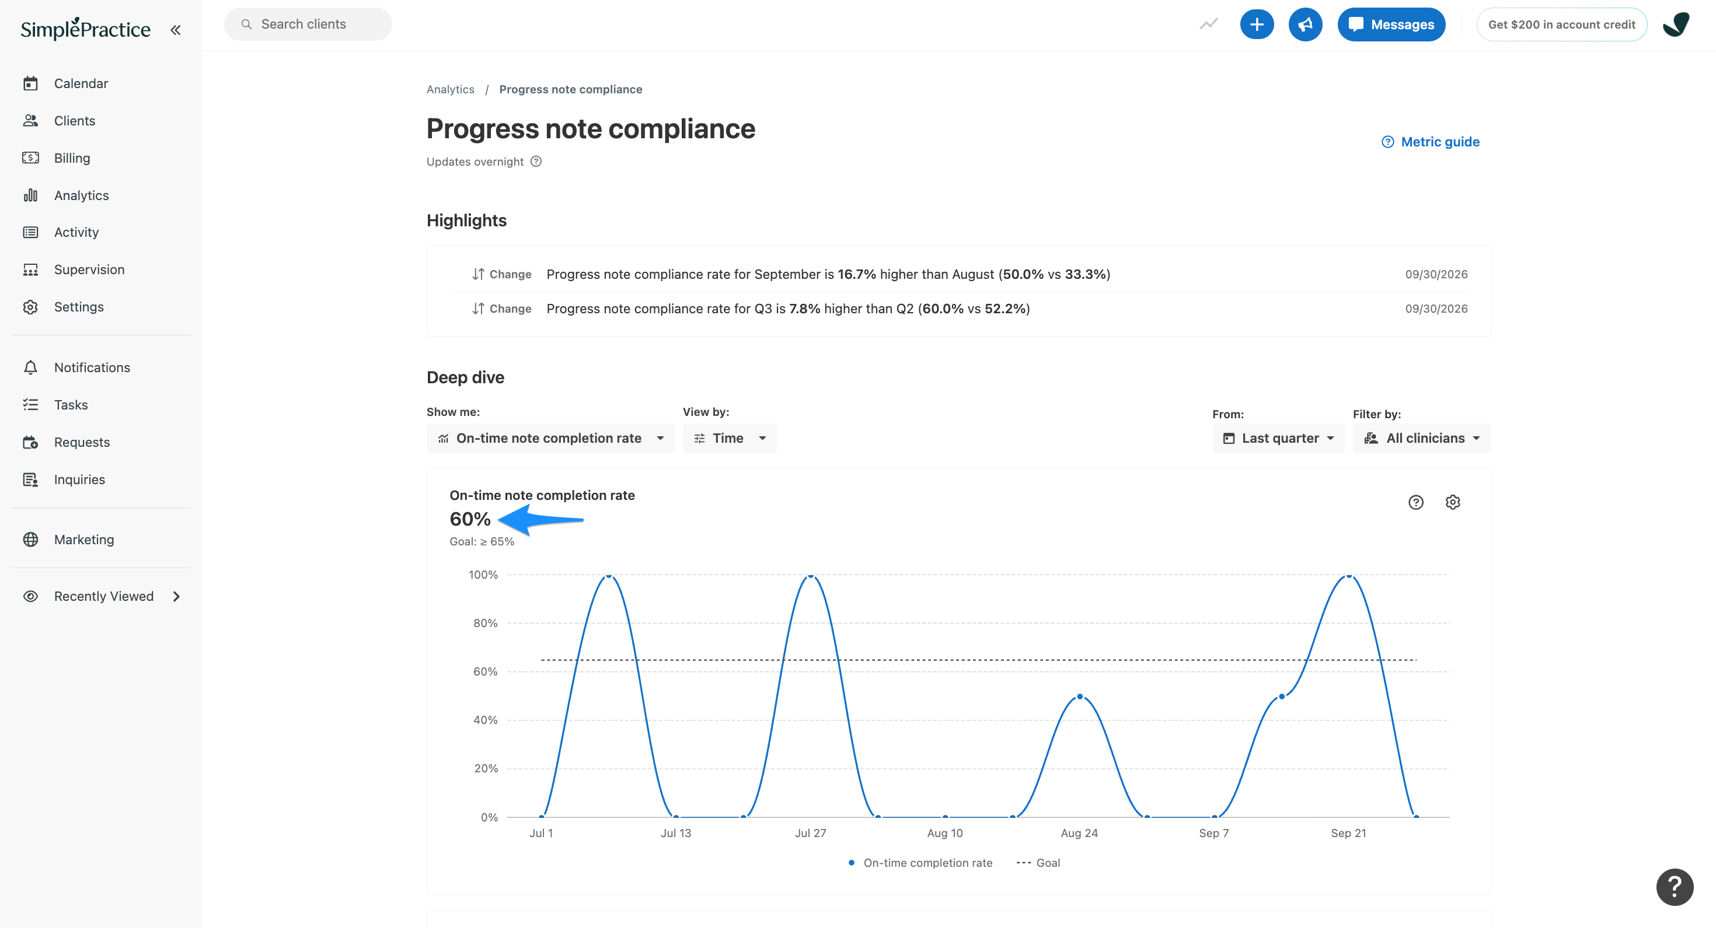Click the Marketing globe icon

tap(30, 539)
